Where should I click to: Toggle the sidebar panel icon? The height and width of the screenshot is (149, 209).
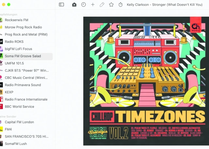[61, 5]
